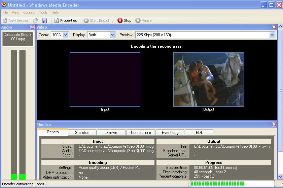Viewport: 283px width, 188px height.
Task: Click the Video optimization value 'None'
Action: click(83, 177)
